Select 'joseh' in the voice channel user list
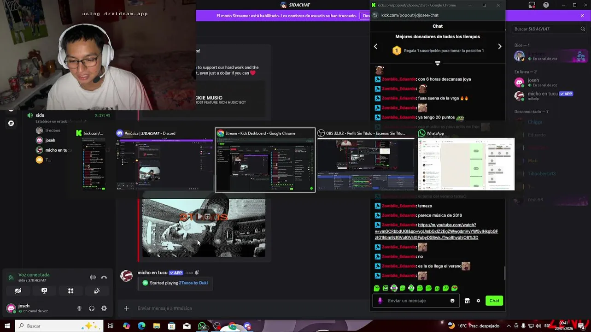Screen dimensions: 591x332 [50, 140]
